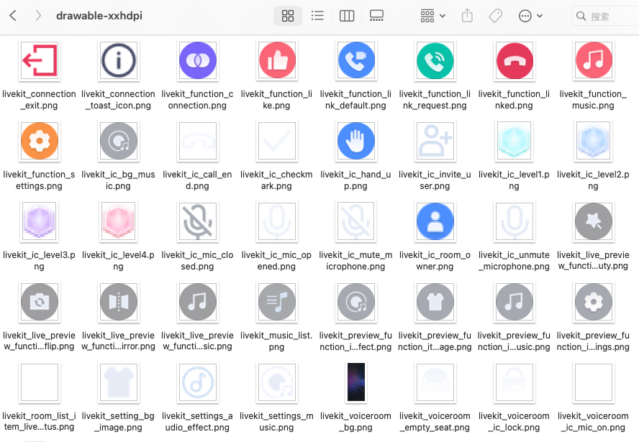Select the livekit_settings_audio_effect.png icon
This screenshot has height=442, width=639.
[198, 382]
